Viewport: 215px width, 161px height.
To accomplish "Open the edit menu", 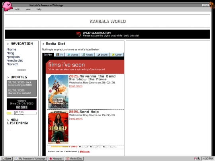I will pos(18,9).
